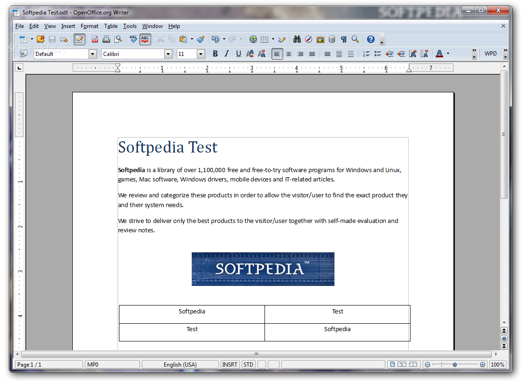The height and width of the screenshot is (382, 522).
Task: Open the View menu
Action: coord(50,26)
